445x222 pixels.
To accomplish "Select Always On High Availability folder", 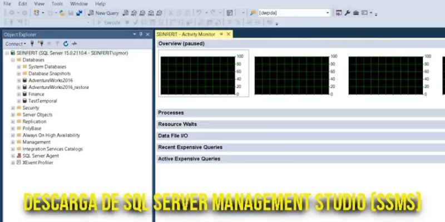I will click(51, 135).
